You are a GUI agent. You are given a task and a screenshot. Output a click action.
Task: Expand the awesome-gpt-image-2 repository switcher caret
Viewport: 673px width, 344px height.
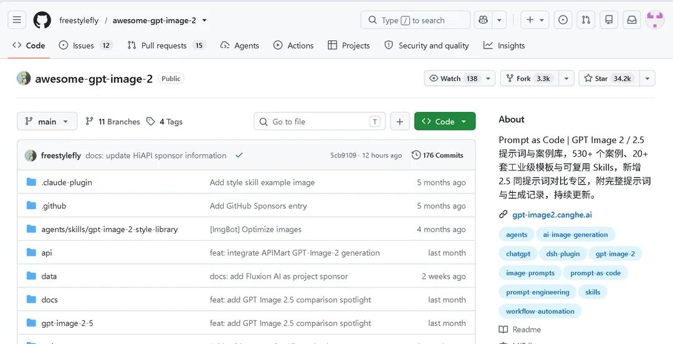click(204, 20)
